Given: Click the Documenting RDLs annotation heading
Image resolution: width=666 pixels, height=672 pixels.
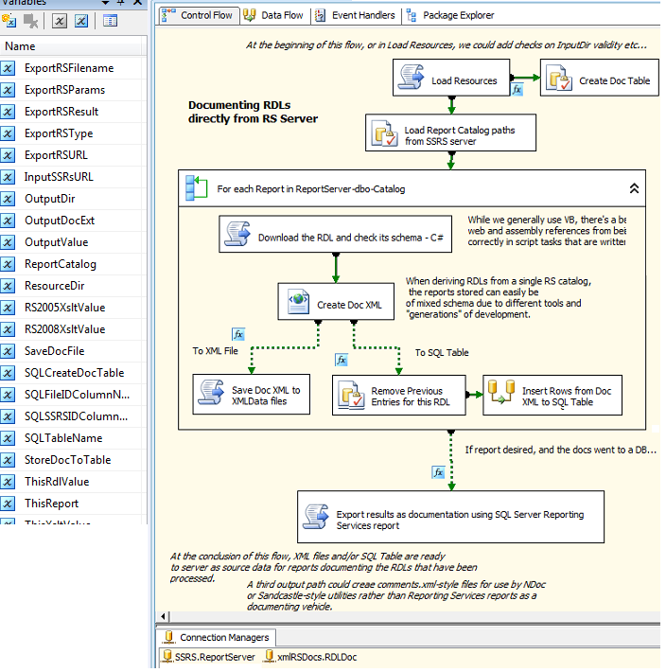Looking at the screenshot, I should coord(253,112).
